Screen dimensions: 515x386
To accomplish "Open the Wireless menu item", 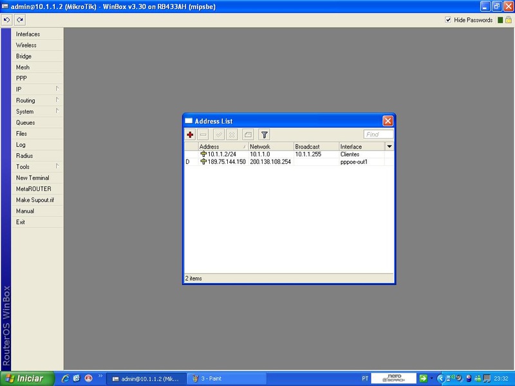I will [37, 45].
